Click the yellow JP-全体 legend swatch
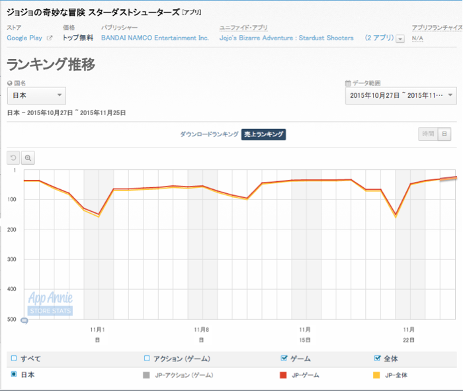 [376, 375]
